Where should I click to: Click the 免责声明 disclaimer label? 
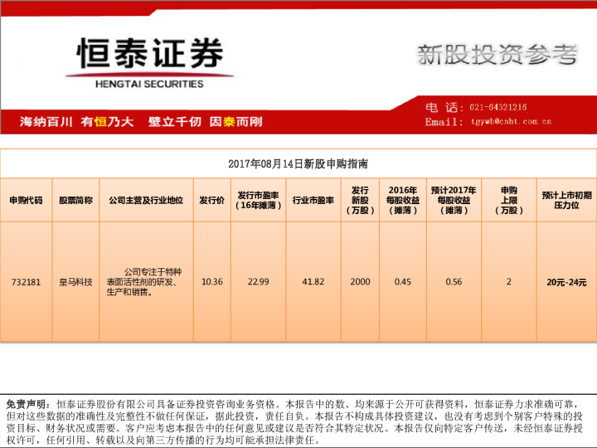tap(28, 404)
